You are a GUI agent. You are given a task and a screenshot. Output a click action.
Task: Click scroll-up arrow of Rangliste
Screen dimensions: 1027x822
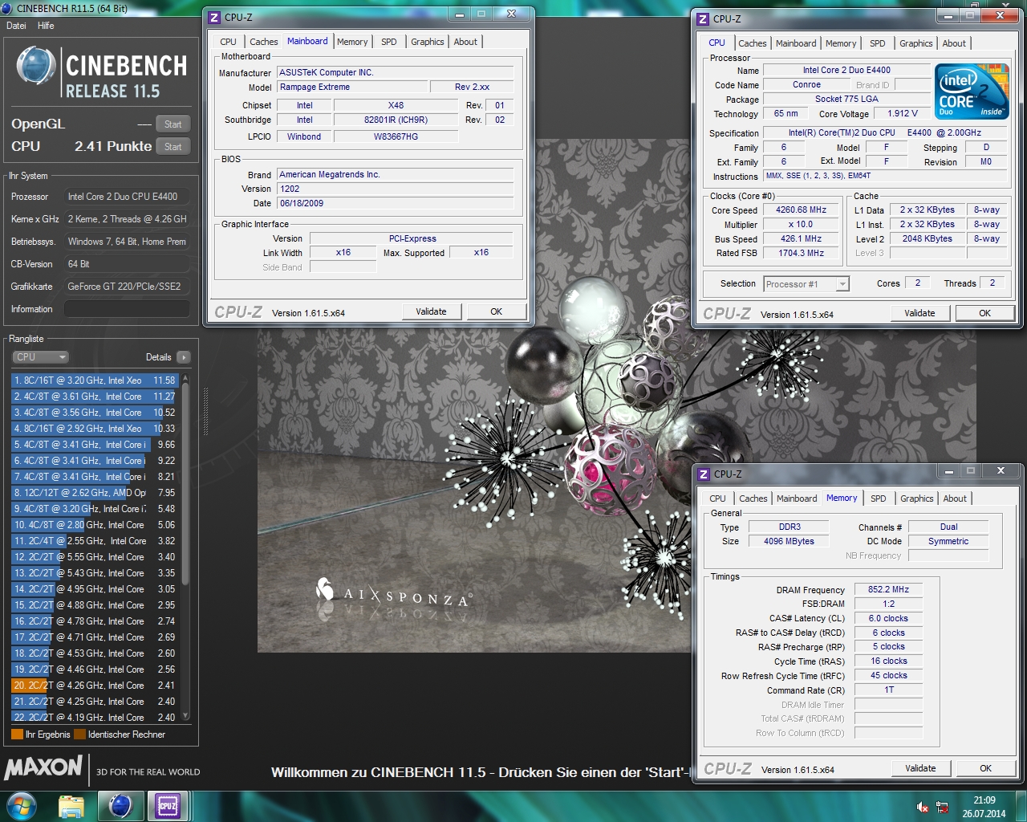click(x=186, y=377)
